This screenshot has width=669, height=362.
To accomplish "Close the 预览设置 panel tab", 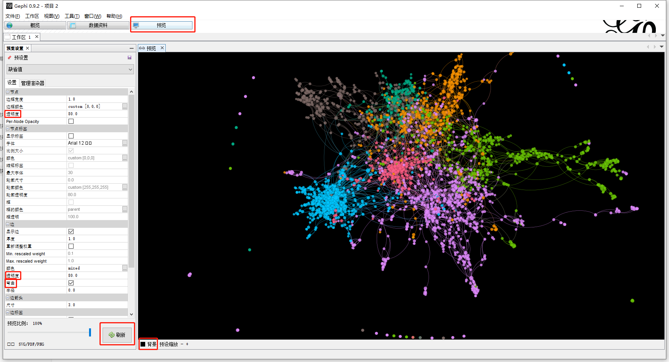I will click(27, 48).
